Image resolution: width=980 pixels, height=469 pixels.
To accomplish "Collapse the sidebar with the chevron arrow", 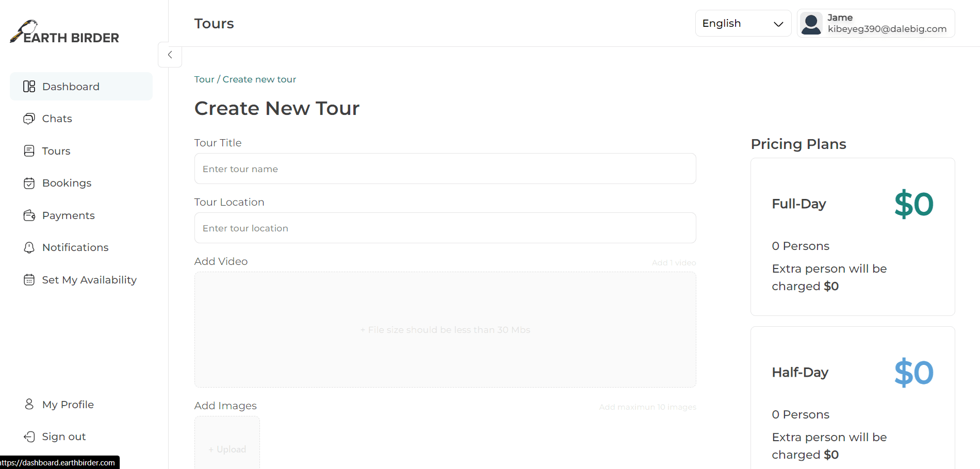I will click(x=170, y=55).
